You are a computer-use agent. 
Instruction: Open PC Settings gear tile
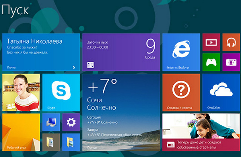click(71, 122)
